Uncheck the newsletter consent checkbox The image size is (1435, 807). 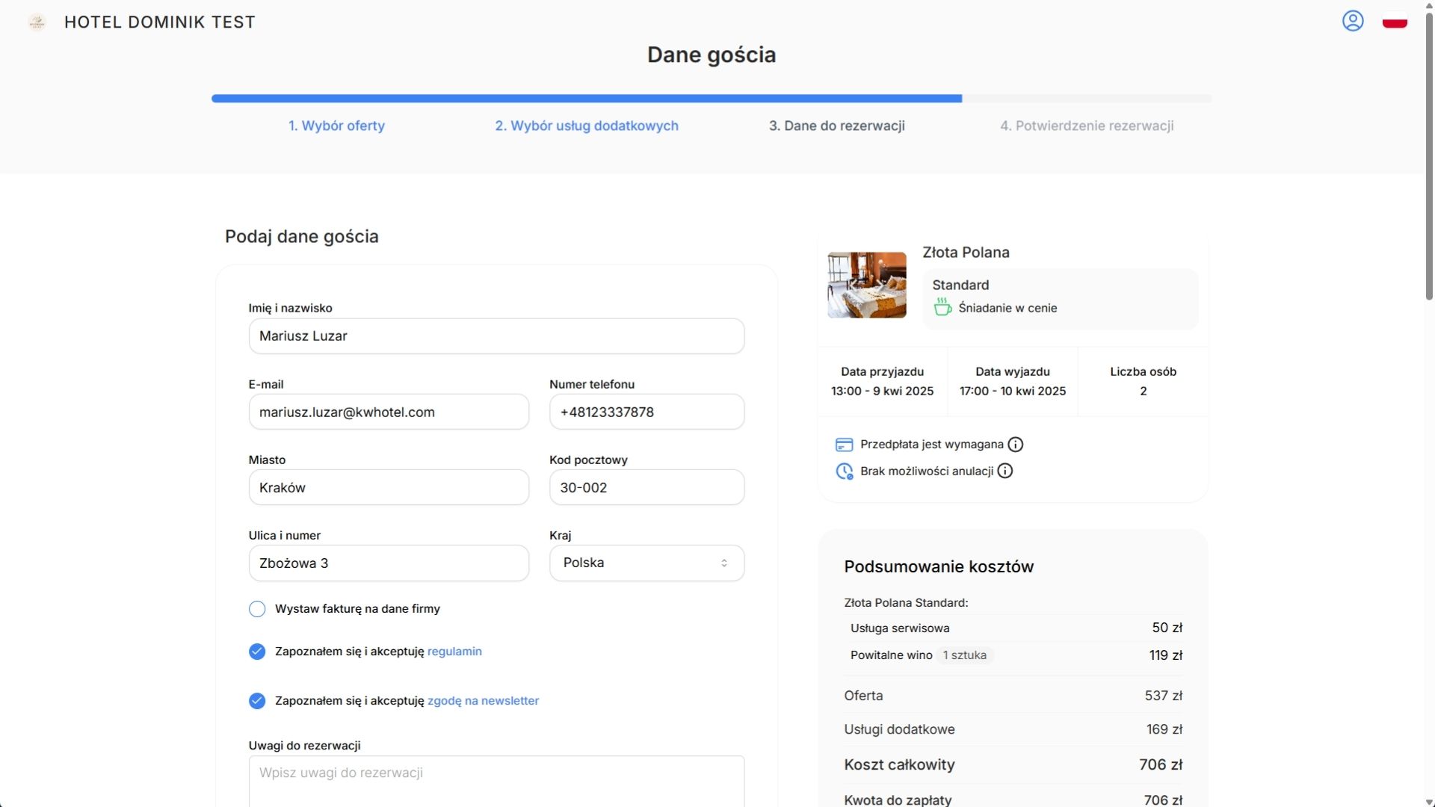pyautogui.click(x=257, y=701)
